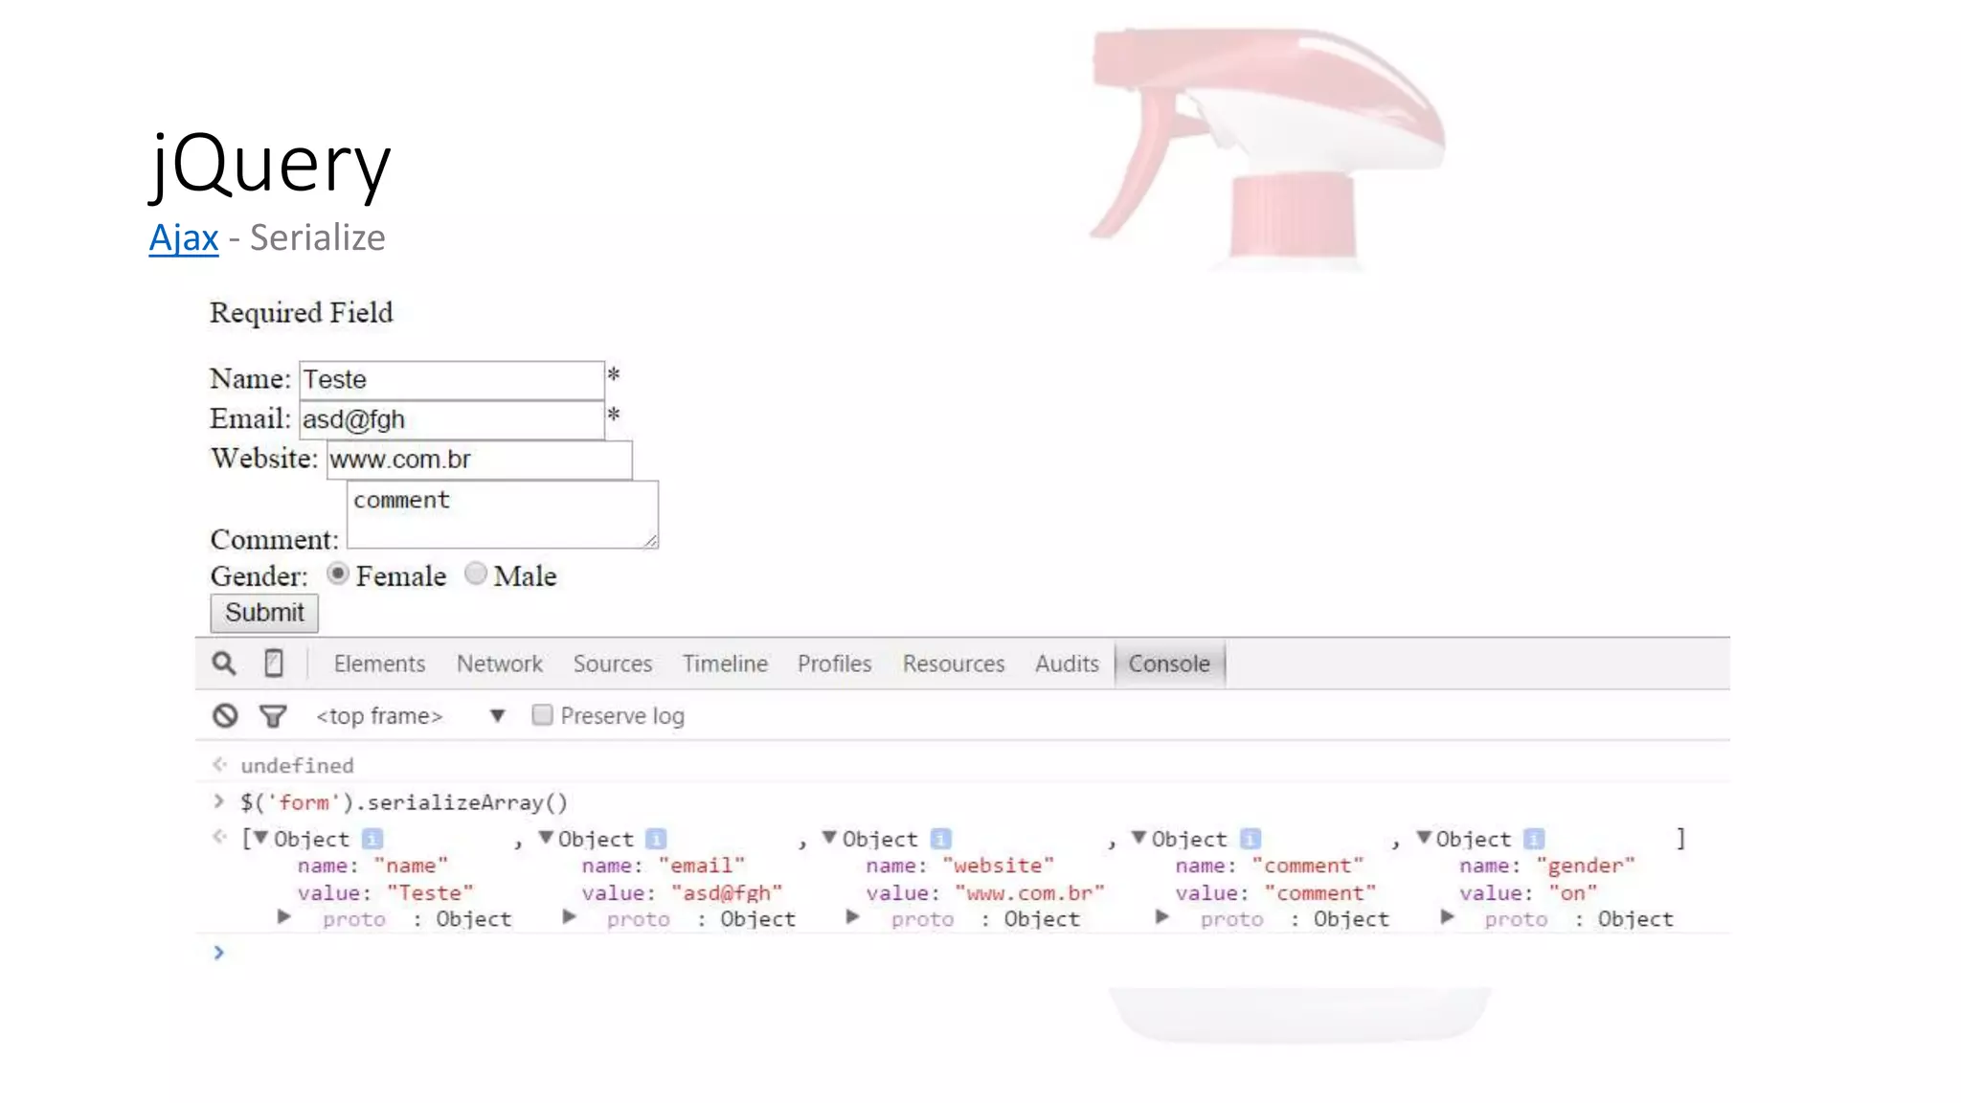Toggle the mobile device mode icon
The width and height of the screenshot is (1961, 1103).
[x=274, y=664]
